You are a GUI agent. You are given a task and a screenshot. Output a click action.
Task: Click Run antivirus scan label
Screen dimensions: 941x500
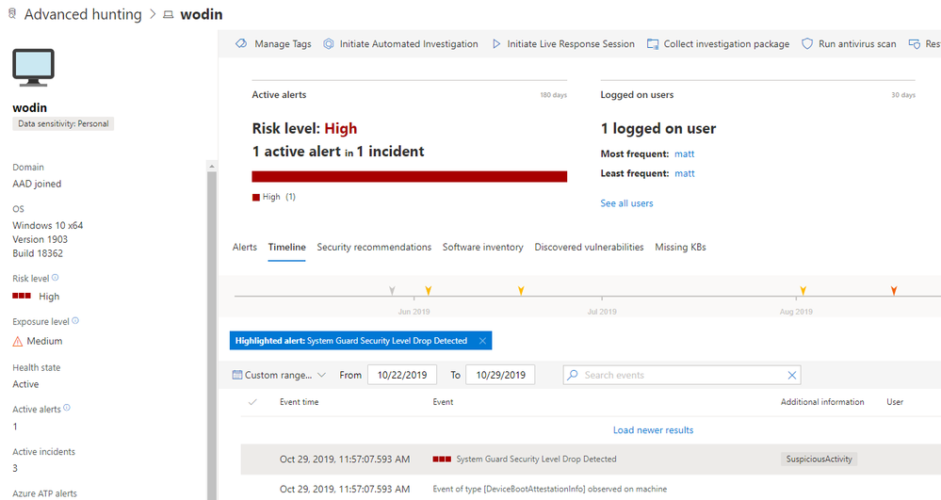click(x=857, y=44)
